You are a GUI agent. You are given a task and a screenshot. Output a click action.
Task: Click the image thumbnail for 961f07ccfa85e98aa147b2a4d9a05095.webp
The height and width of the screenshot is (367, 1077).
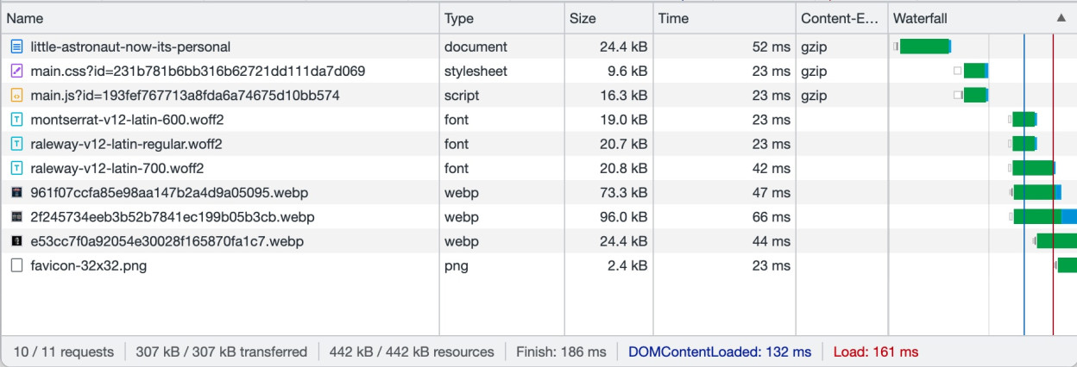[16, 193]
